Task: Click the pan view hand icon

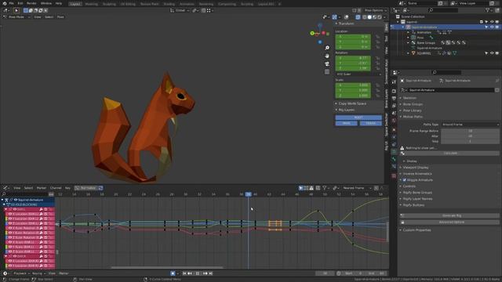Action: click(327, 56)
